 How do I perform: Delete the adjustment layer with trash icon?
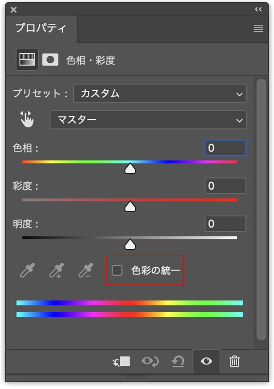click(234, 361)
